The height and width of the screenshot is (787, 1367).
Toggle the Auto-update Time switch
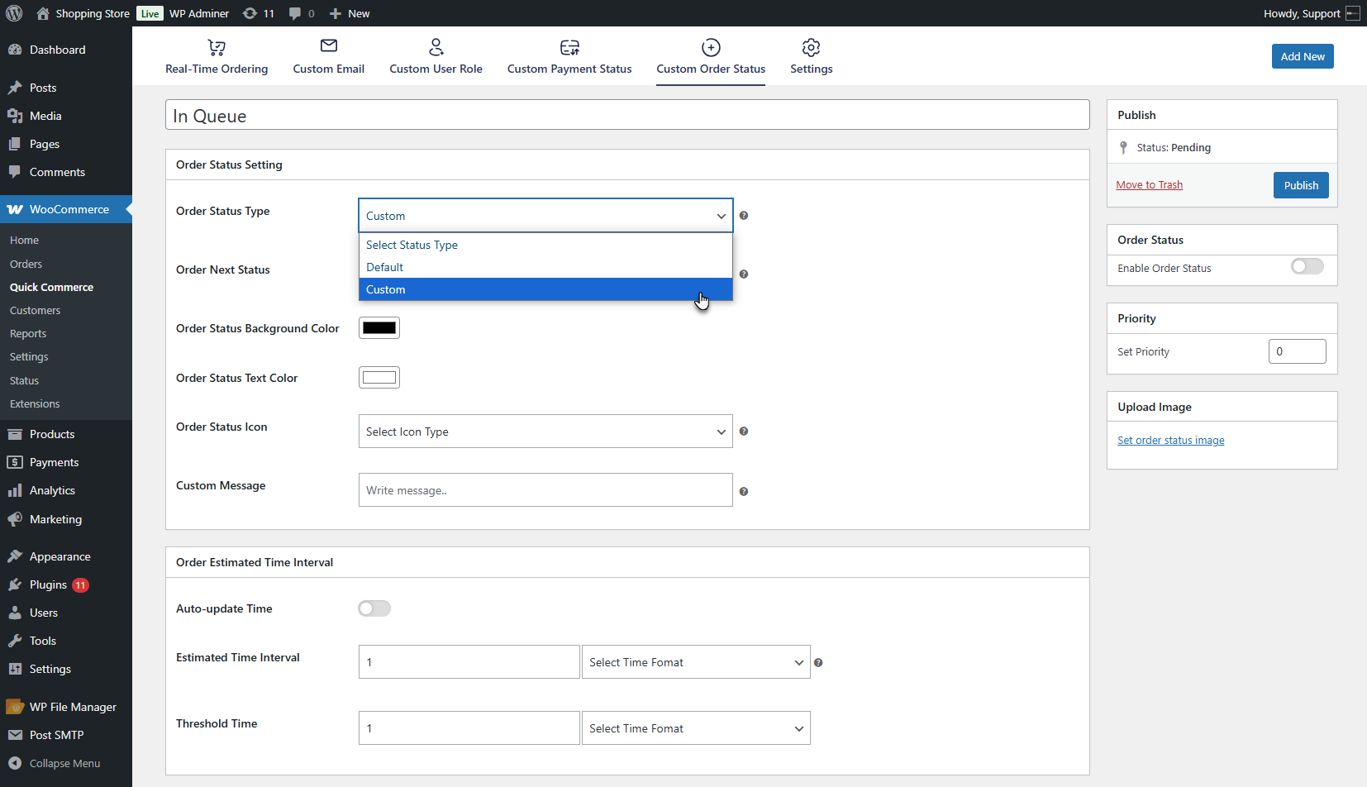tap(374, 608)
